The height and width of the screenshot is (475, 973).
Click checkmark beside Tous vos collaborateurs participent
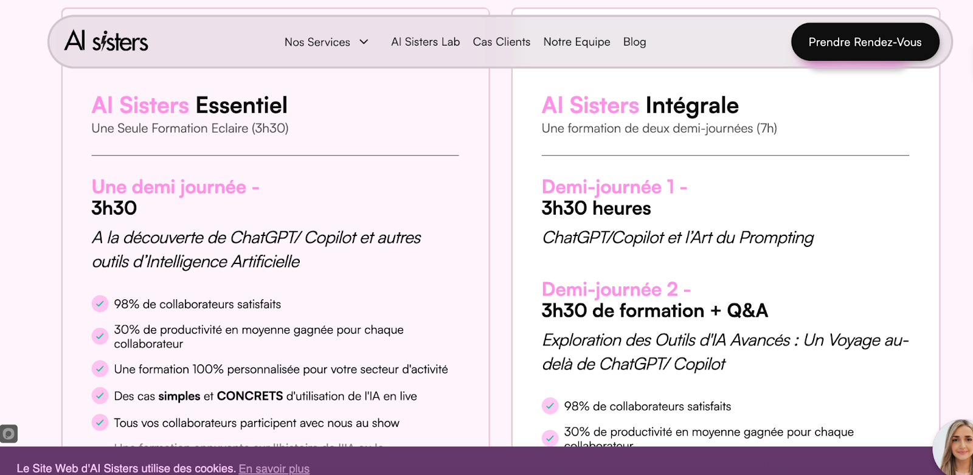click(100, 423)
